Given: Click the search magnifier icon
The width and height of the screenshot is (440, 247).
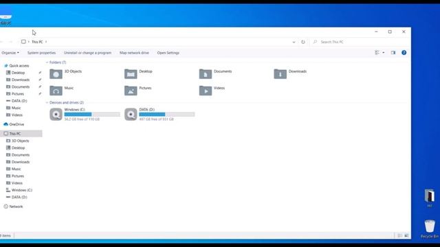Looking at the screenshot, I should click(x=315, y=42).
